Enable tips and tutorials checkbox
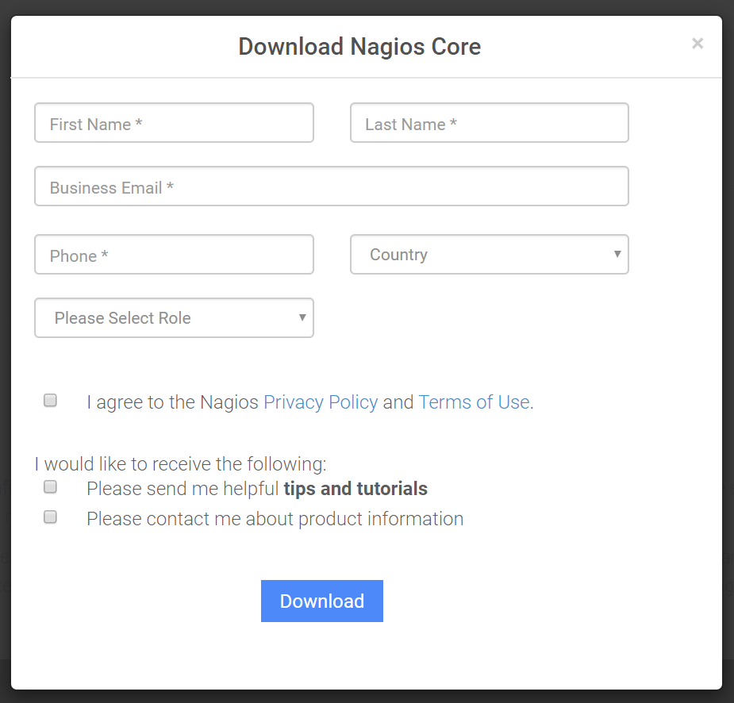Viewport: 734px width, 703px height. (50, 486)
